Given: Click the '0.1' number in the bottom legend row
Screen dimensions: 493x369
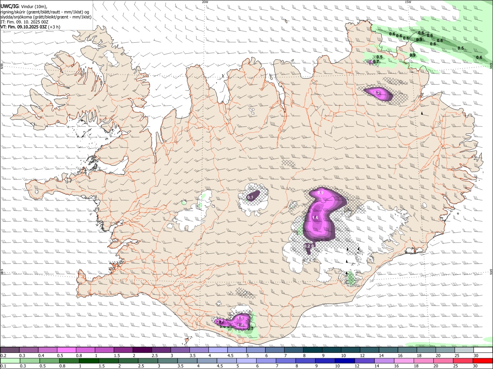Looking at the screenshot, I should coord(3,366).
